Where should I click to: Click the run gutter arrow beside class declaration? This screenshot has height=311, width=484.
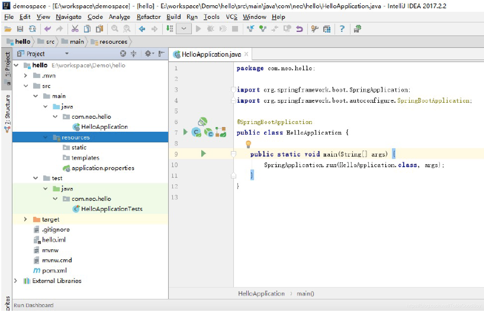(x=185, y=132)
